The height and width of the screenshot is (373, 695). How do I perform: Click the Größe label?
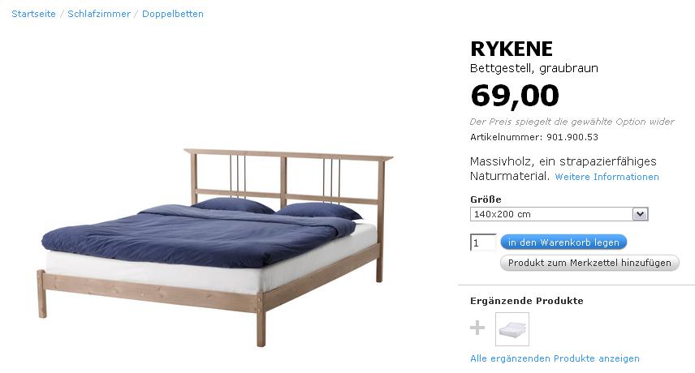click(x=486, y=199)
